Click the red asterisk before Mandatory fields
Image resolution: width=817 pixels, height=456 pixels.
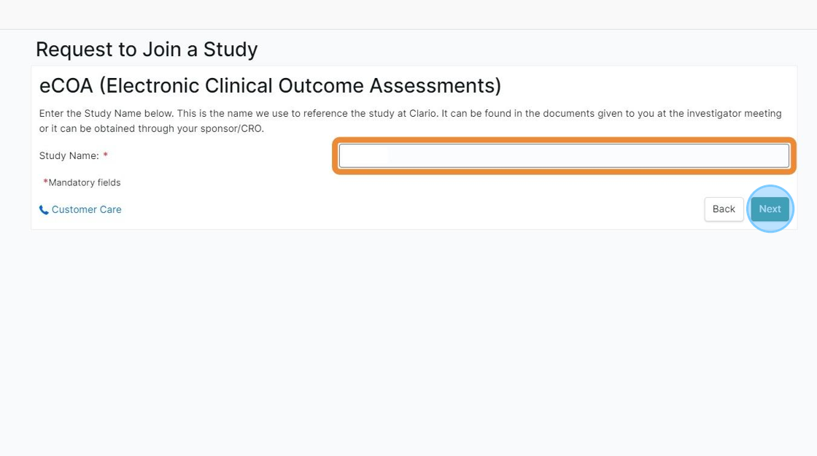tap(45, 182)
